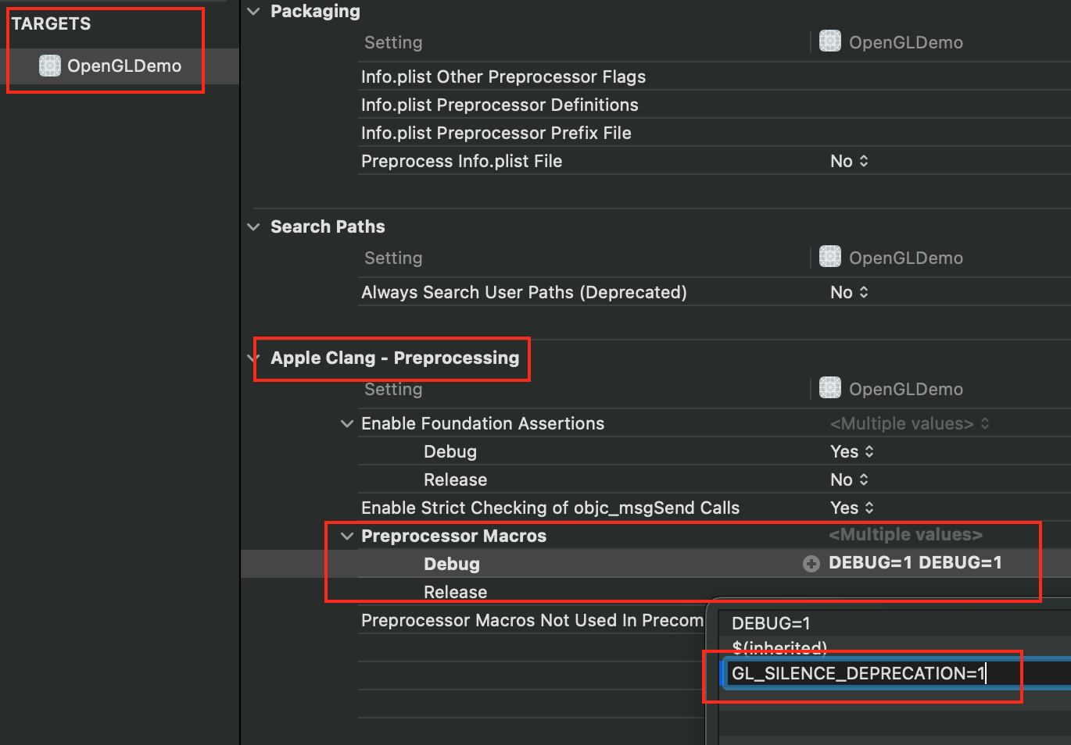
Task: Click the plus icon beside the Debug macros value
Action: click(811, 564)
